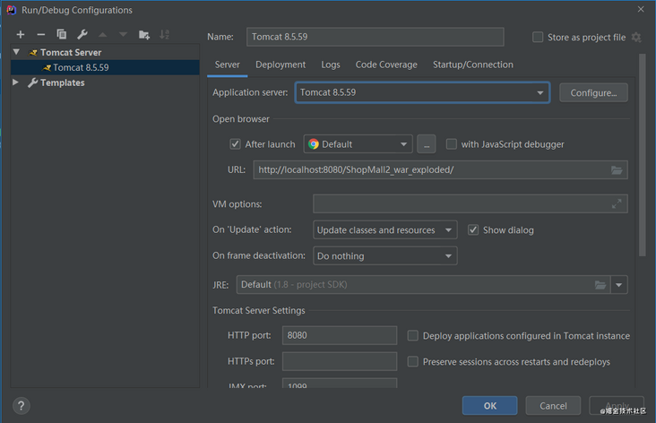
Task: Click the Configure... button
Action: 593,92
